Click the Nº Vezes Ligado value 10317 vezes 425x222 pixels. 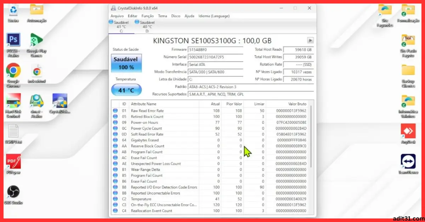(299, 72)
